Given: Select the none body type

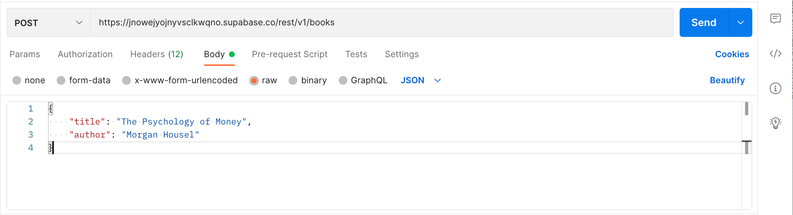Looking at the screenshot, I should [x=17, y=80].
